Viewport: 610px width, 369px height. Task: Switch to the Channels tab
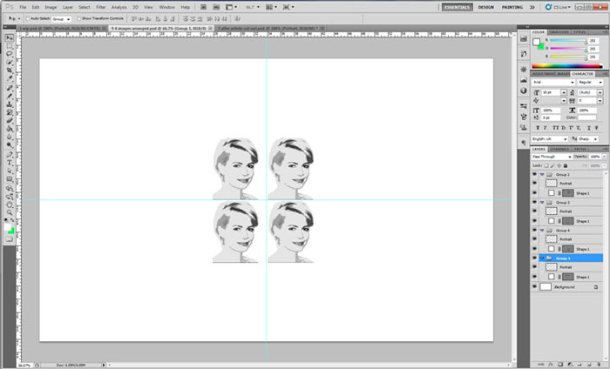click(558, 149)
